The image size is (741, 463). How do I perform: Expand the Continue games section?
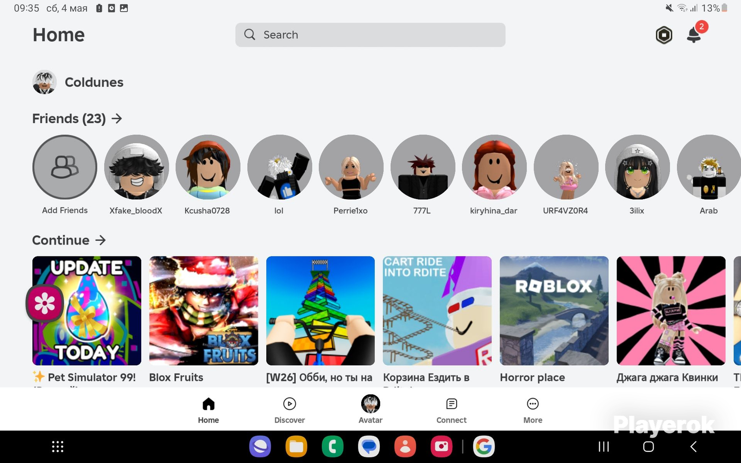pyautogui.click(x=69, y=240)
